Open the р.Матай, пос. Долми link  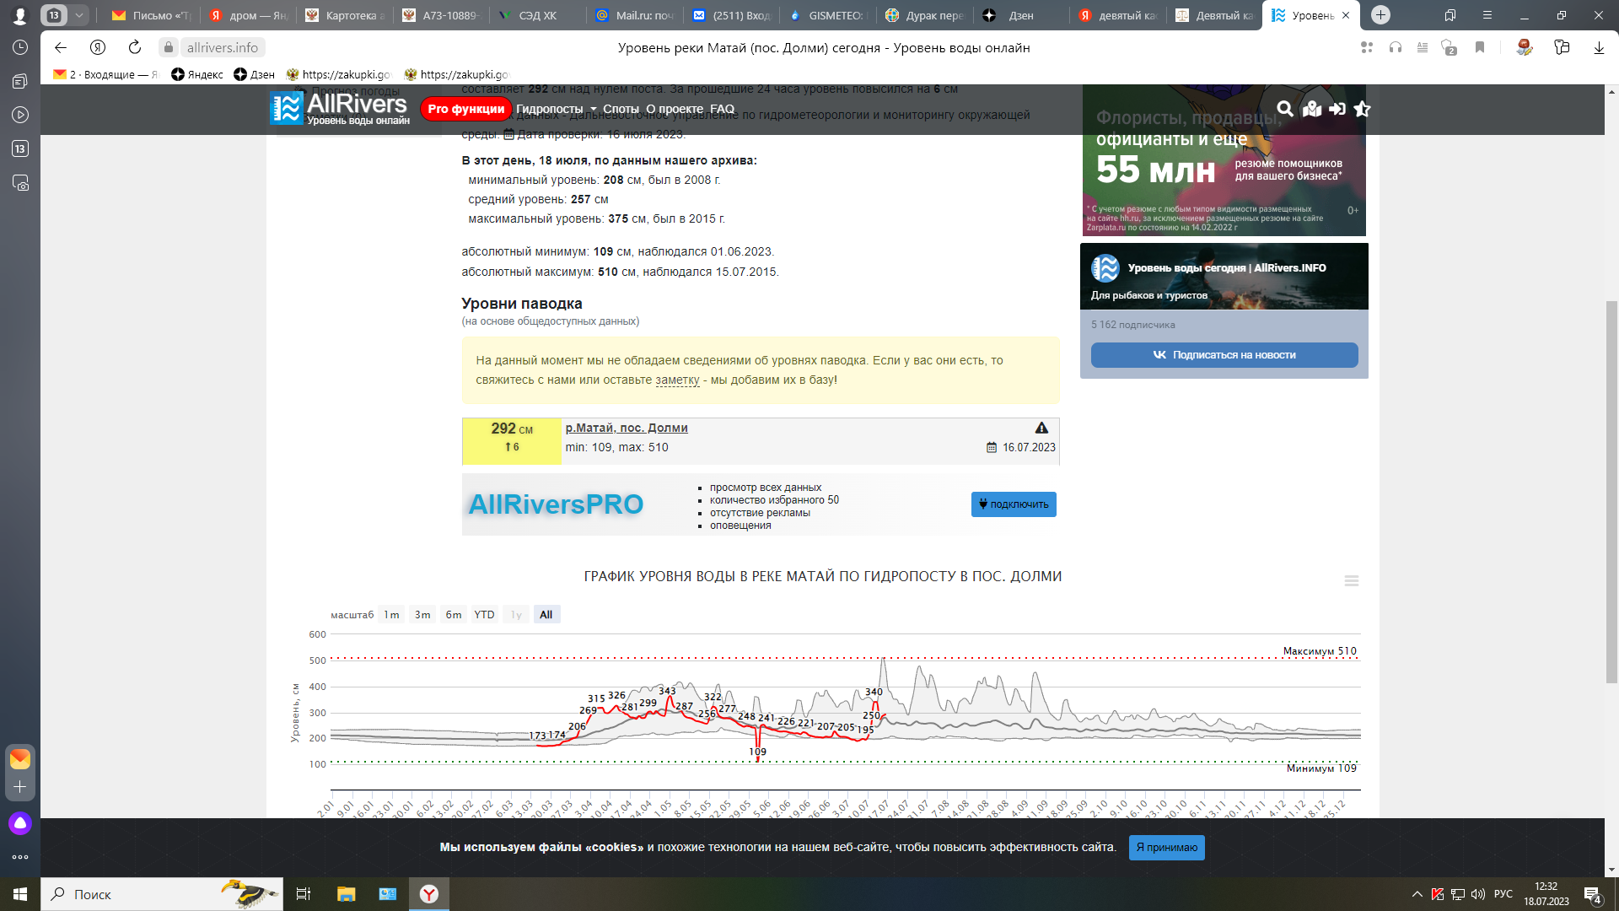(627, 428)
